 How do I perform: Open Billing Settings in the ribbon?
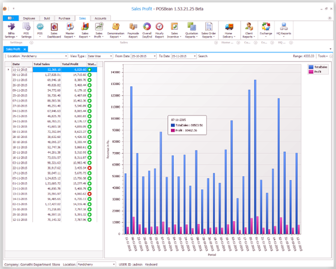pyautogui.click(x=11, y=31)
